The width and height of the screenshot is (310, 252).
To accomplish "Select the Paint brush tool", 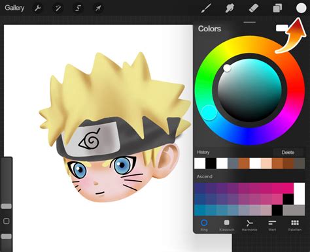I will click(206, 8).
